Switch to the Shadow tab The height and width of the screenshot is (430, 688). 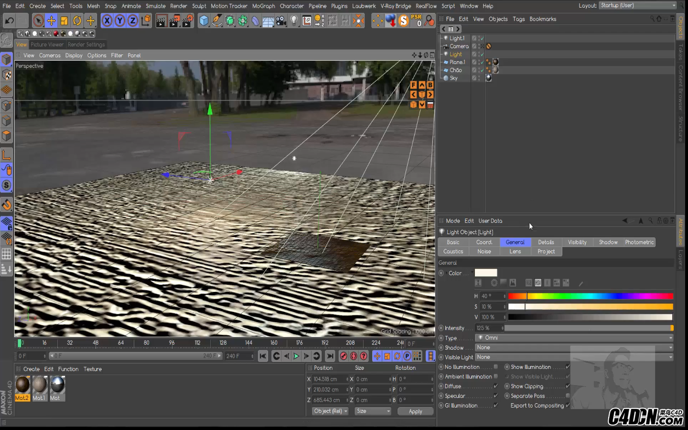(x=608, y=242)
